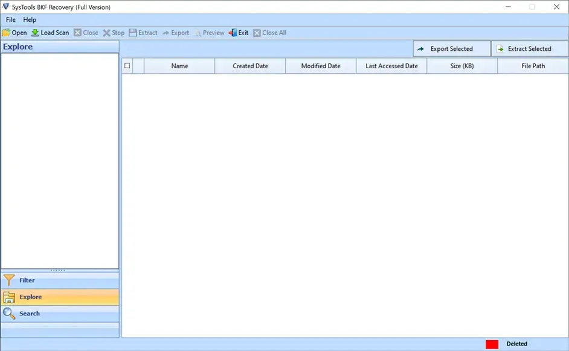Viewport: 569px width, 351px height.
Task: Sort by Last Accessed Date column
Action: click(x=391, y=66)
